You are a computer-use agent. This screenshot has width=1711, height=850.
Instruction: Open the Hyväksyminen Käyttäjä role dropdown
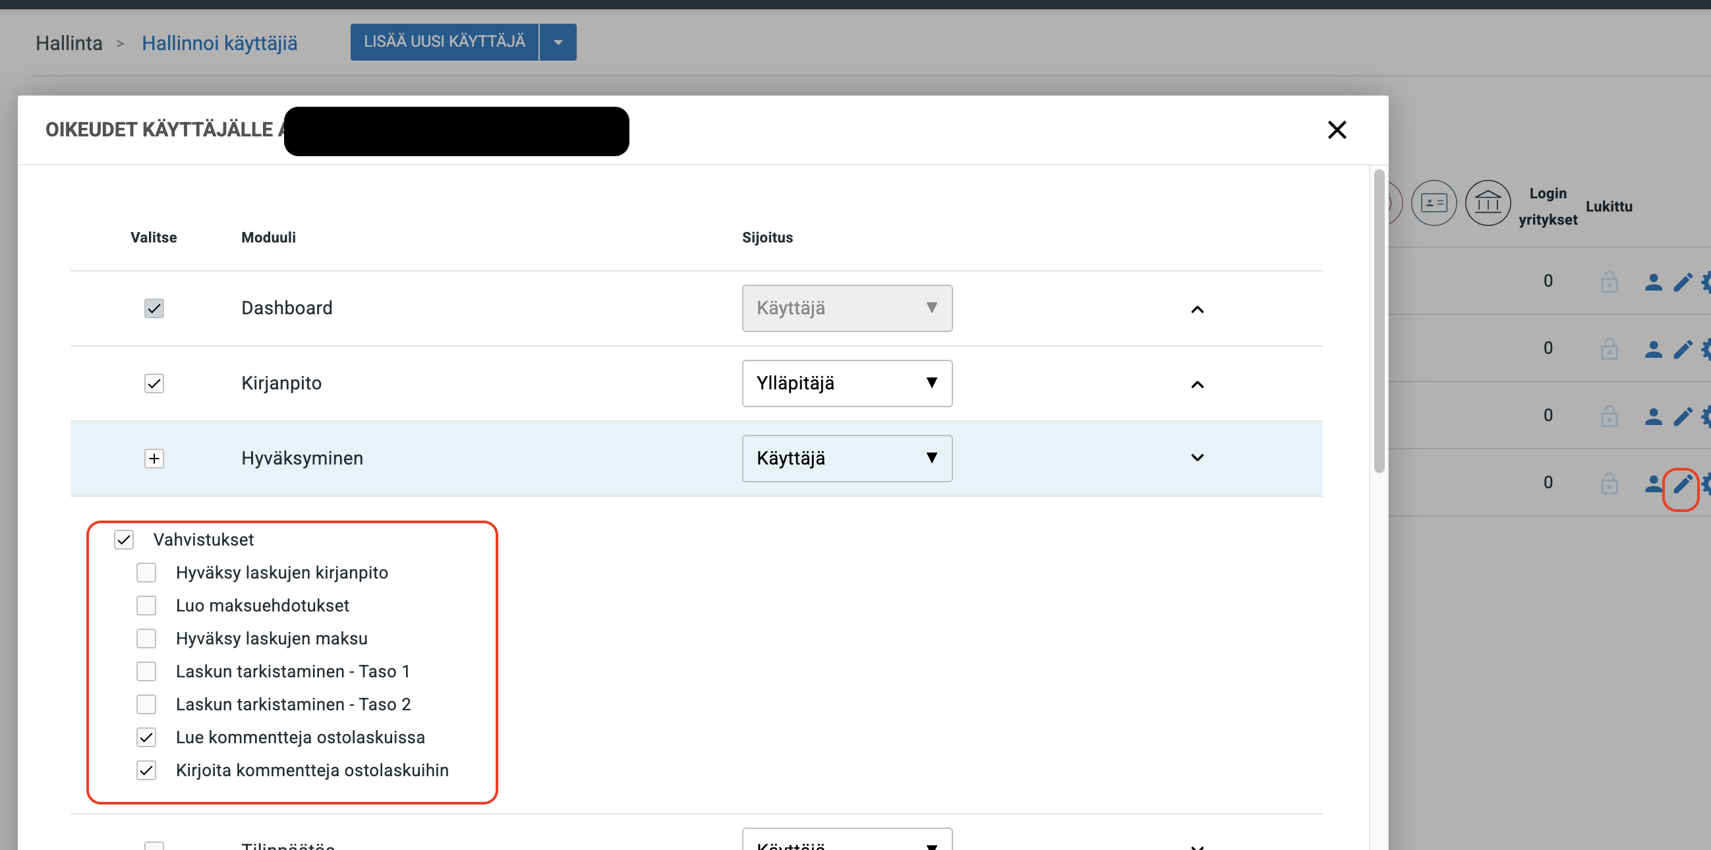[846, 458]
